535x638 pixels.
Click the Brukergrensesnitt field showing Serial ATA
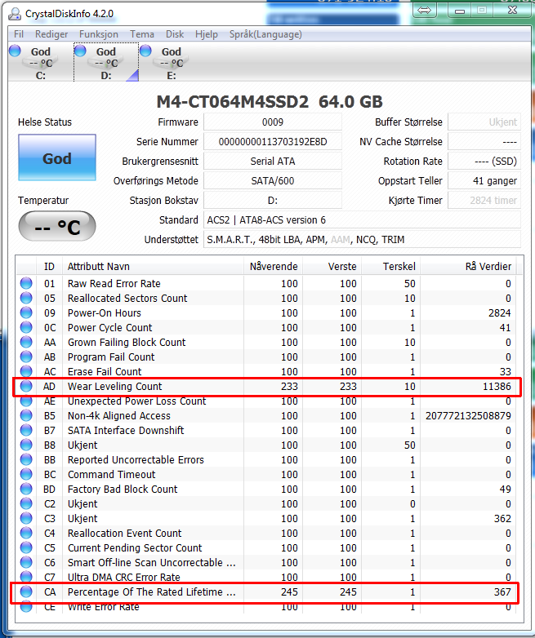tap(273, 161)
